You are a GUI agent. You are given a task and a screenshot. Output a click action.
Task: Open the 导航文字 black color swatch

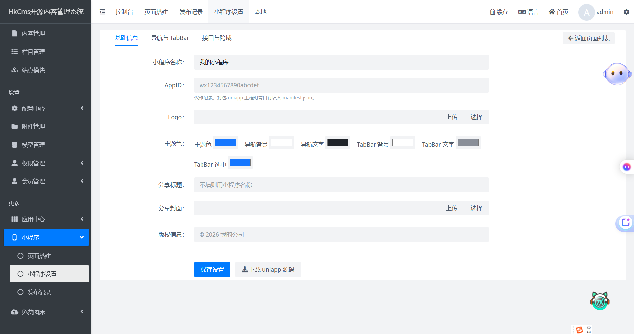[x=338, y=143]
